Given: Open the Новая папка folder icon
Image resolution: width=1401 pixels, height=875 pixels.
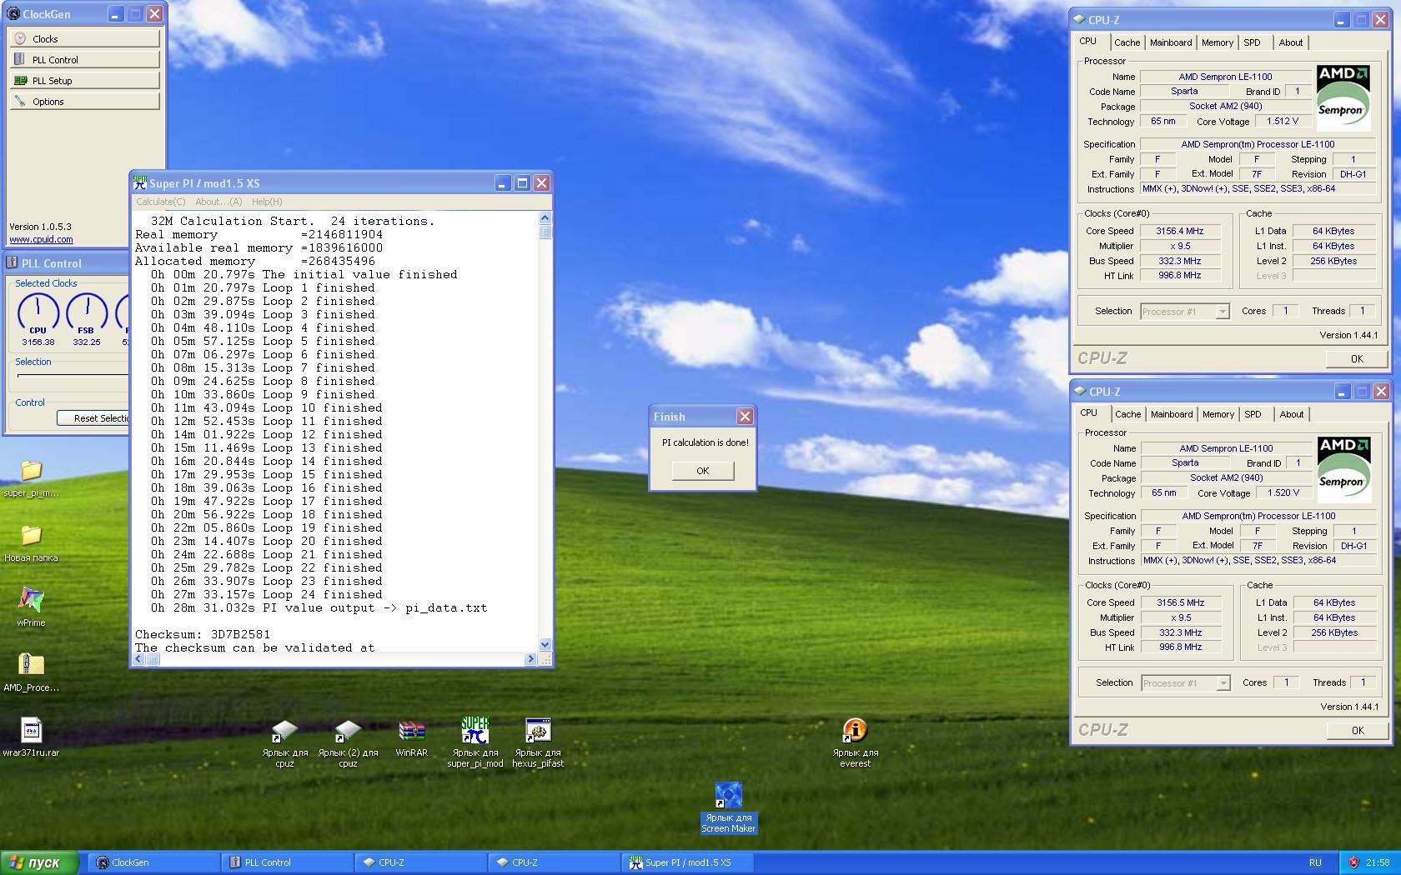Looking at the screenshot, I should click(31, 542).
